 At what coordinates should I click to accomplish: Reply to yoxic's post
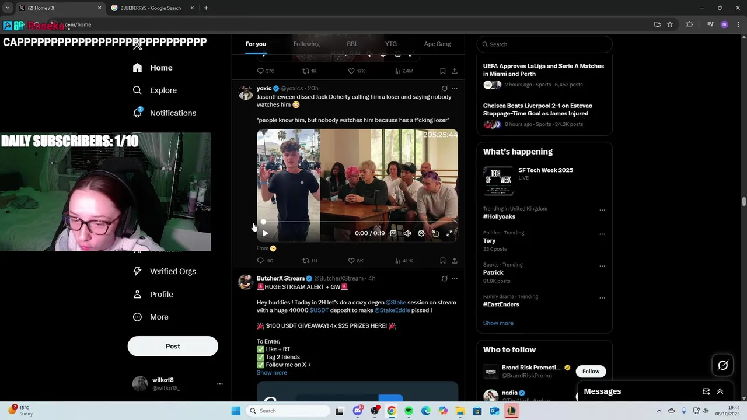coord(265,261)
